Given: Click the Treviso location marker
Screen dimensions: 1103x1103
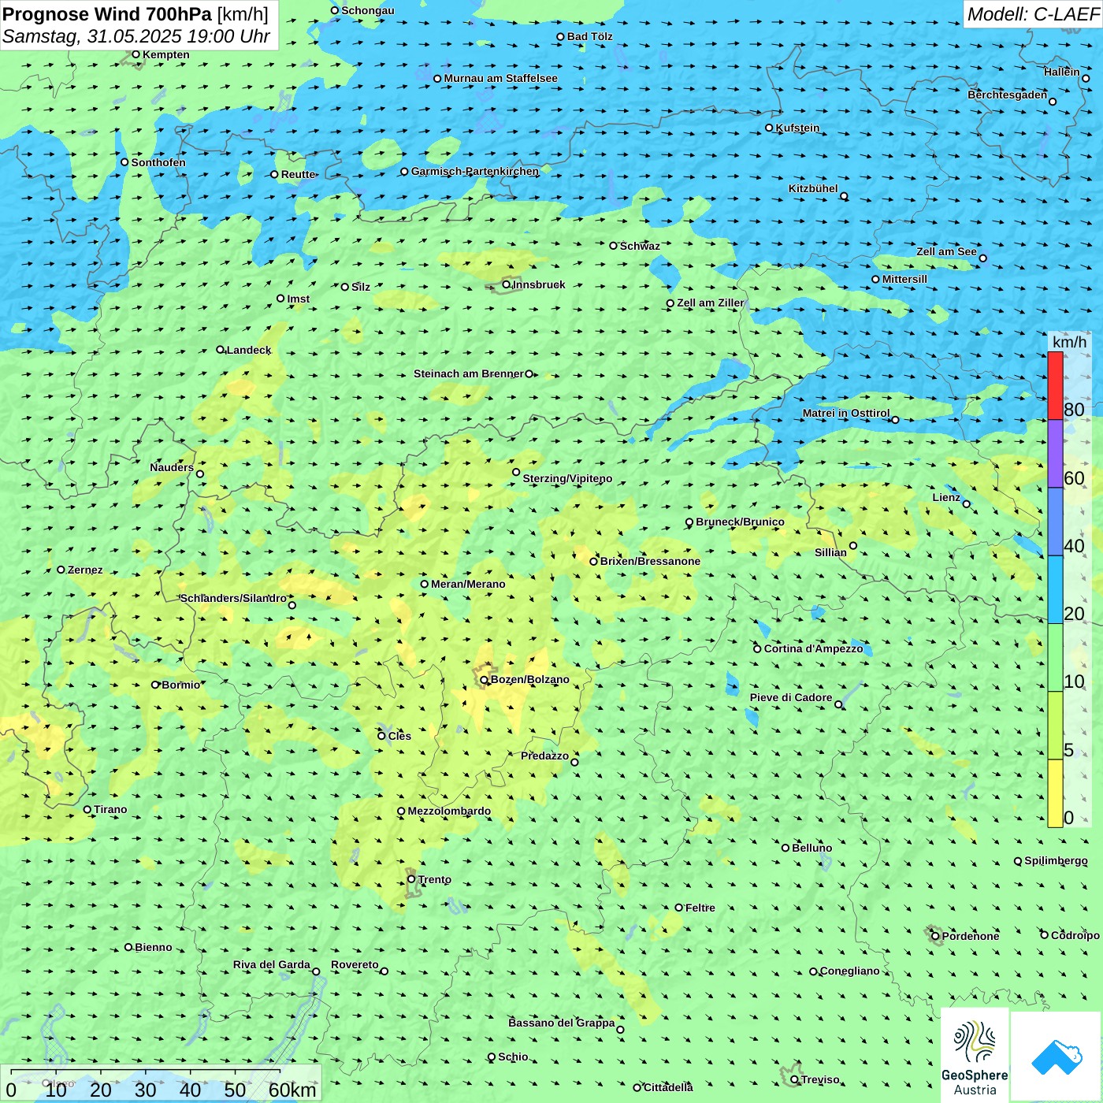Looking at the screenshot, I should tap(794, 1079).
